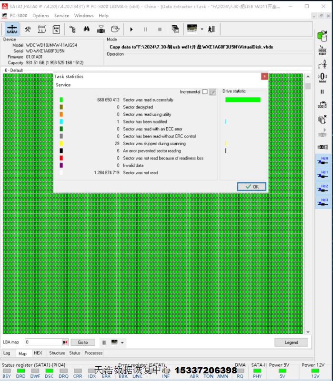Open the dropdown arrow beside the toolbar image icon
The height and width of the screenshot is (381, 333).
click(202, 29)
